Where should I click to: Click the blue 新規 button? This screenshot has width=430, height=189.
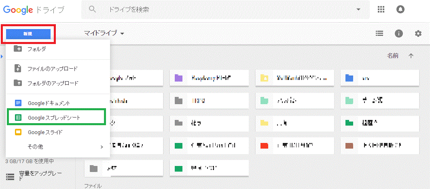[x=28, y=34]
